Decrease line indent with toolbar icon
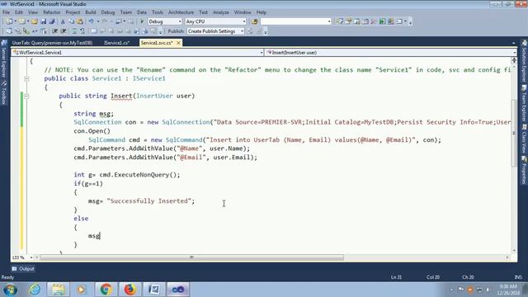Screen dimensions: 528x297 (x=54, y=31)
